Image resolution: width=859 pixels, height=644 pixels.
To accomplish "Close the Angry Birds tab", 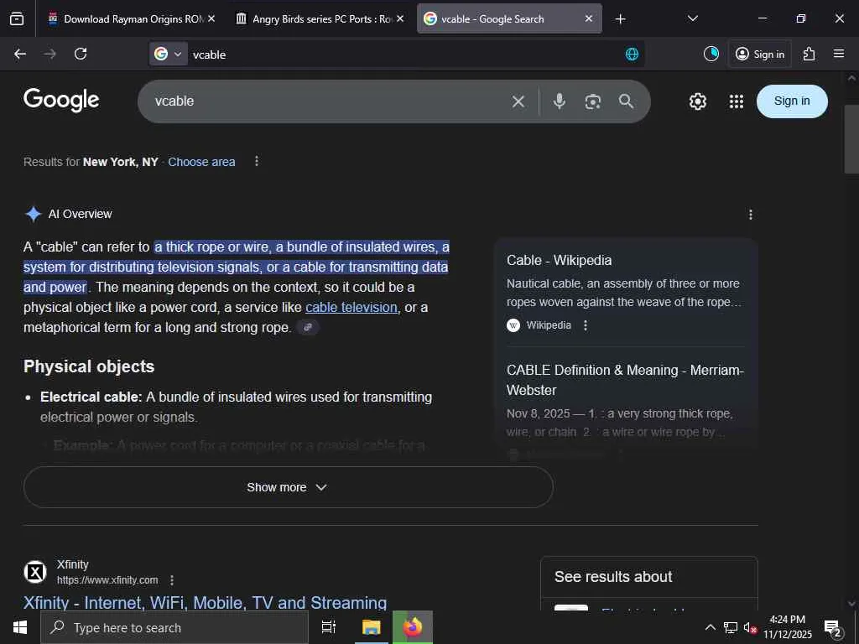I will (400, 18).
